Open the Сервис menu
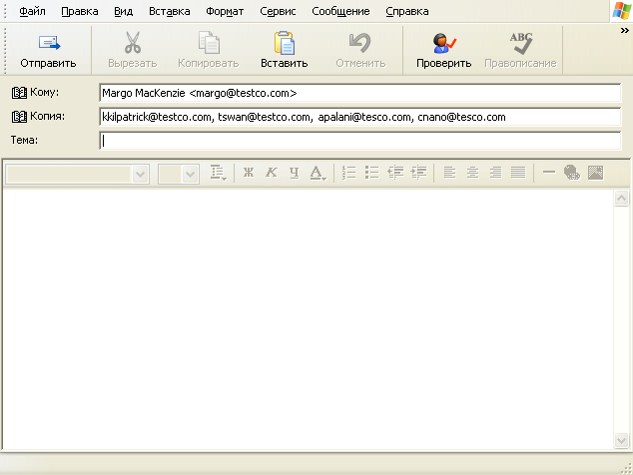The width and height of the screenshot is (633, 475). 278,11
